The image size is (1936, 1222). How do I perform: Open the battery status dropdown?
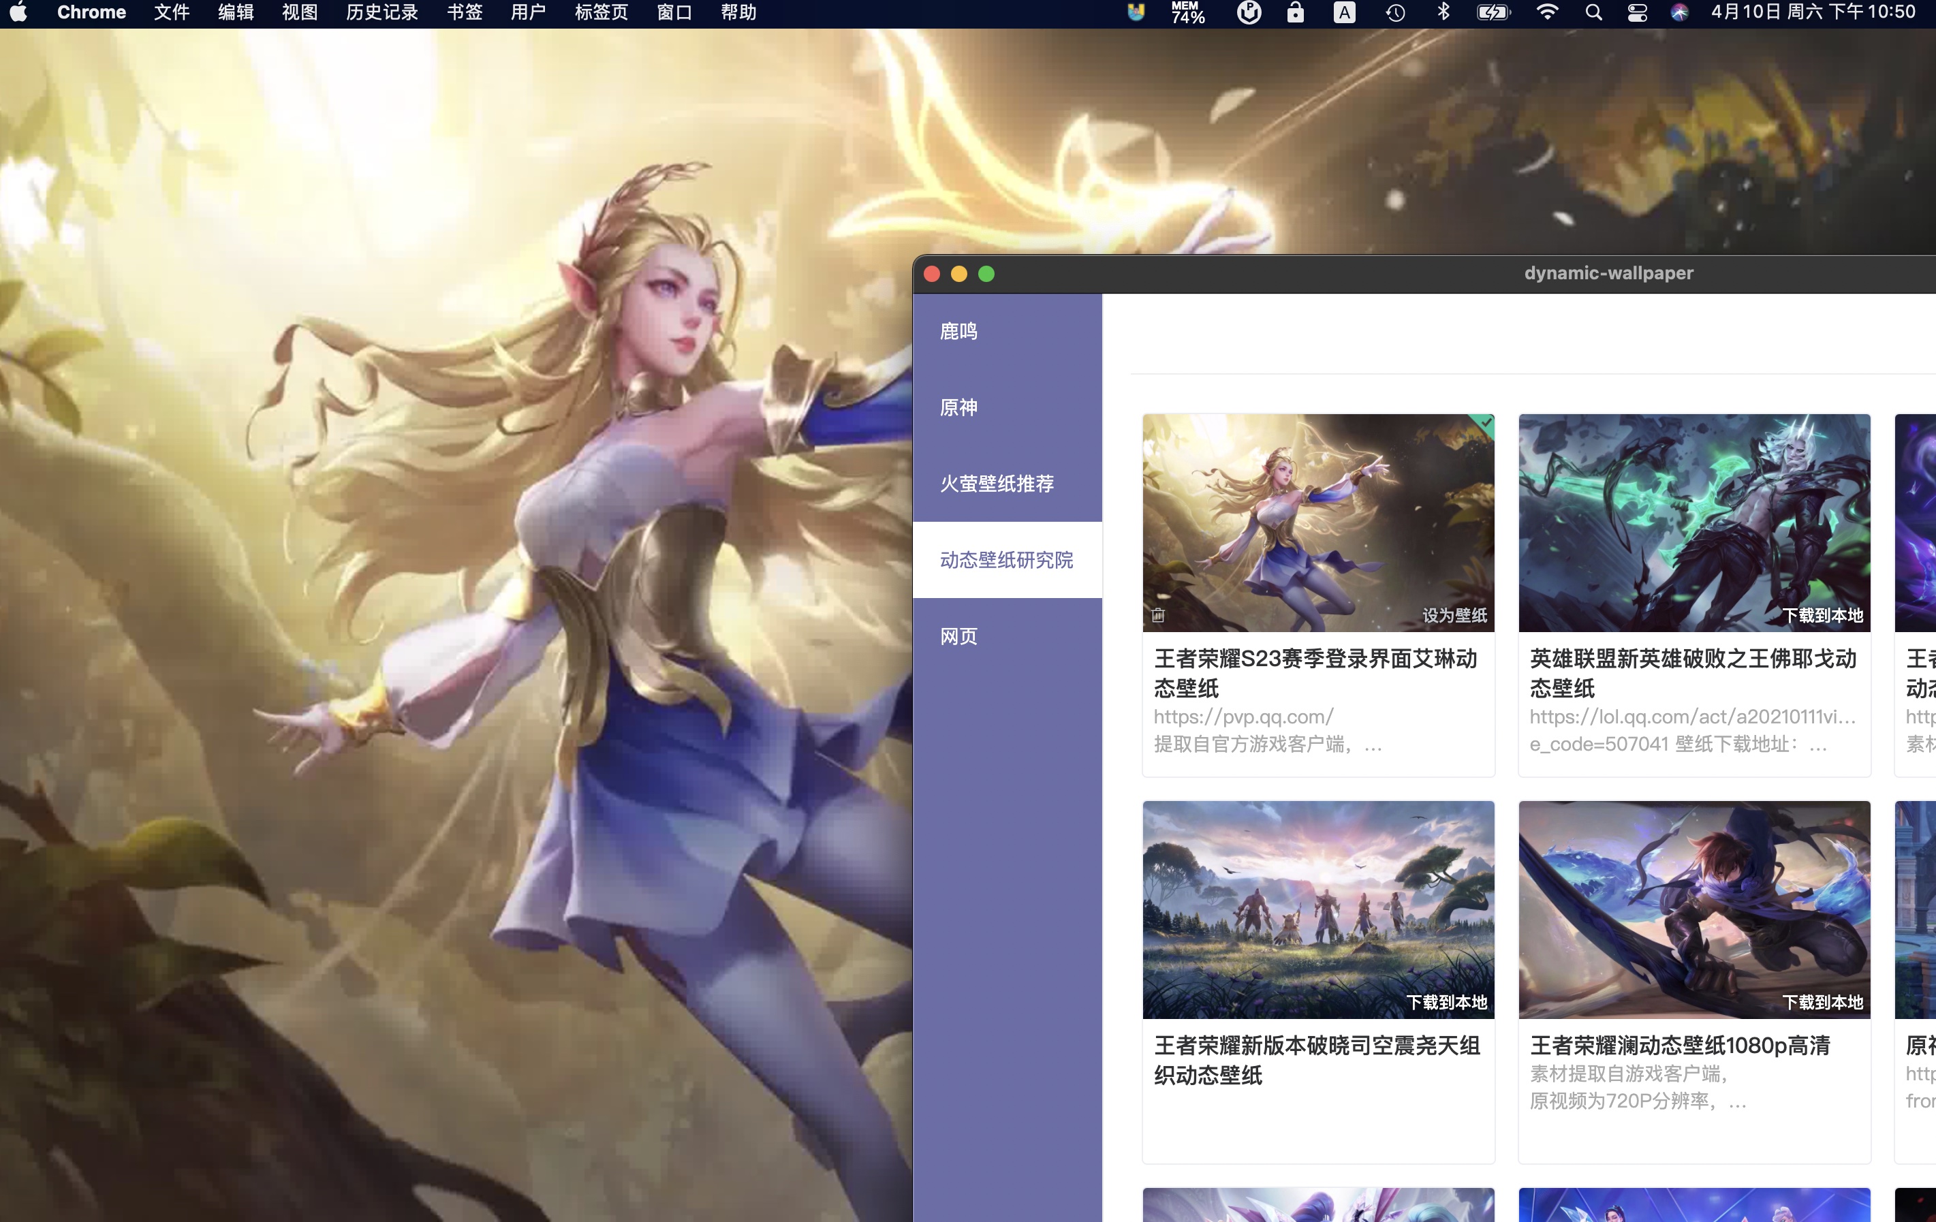click(1493, 12)
